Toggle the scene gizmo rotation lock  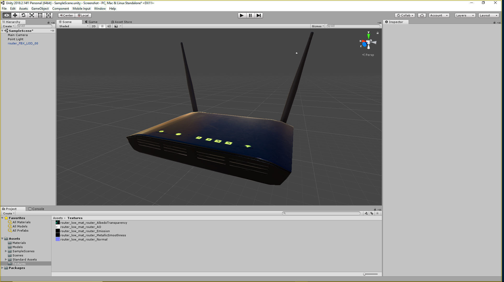tap(377, 33)
